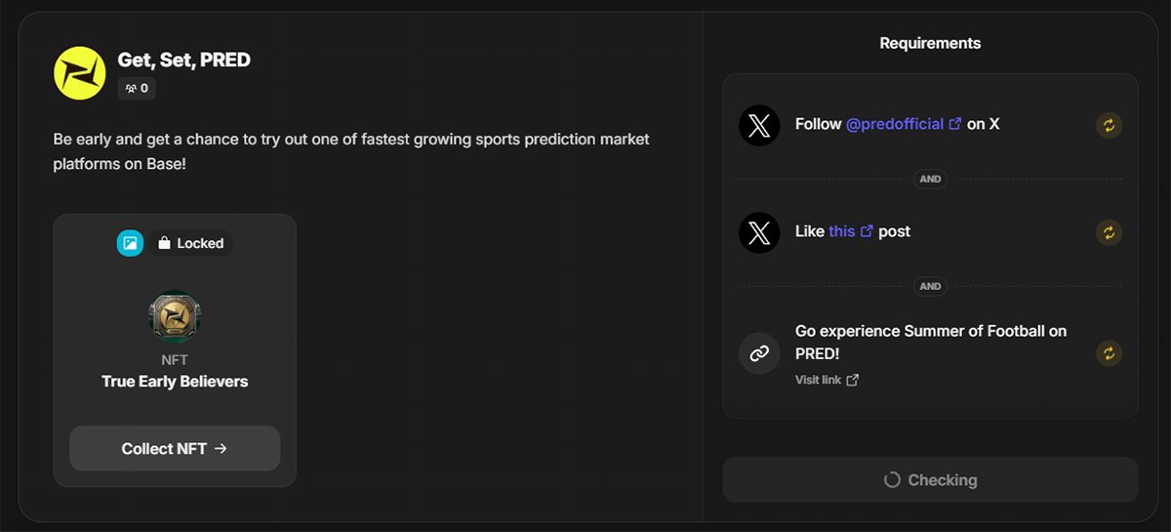Click the Collect NFT button
The width and height of the screenshot is (1171, 532).
point(175,449)
